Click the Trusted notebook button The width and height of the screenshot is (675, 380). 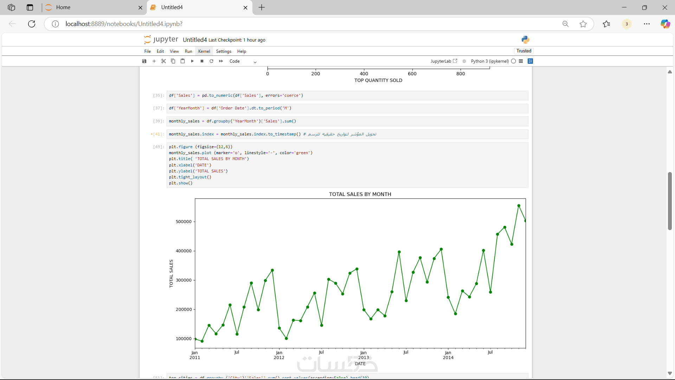tap(523, 51)
